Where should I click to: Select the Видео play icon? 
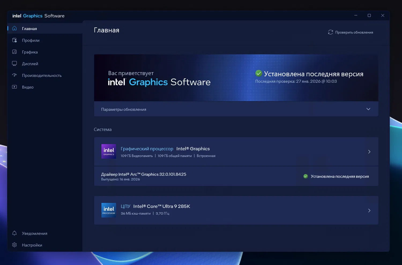(14, 87)
